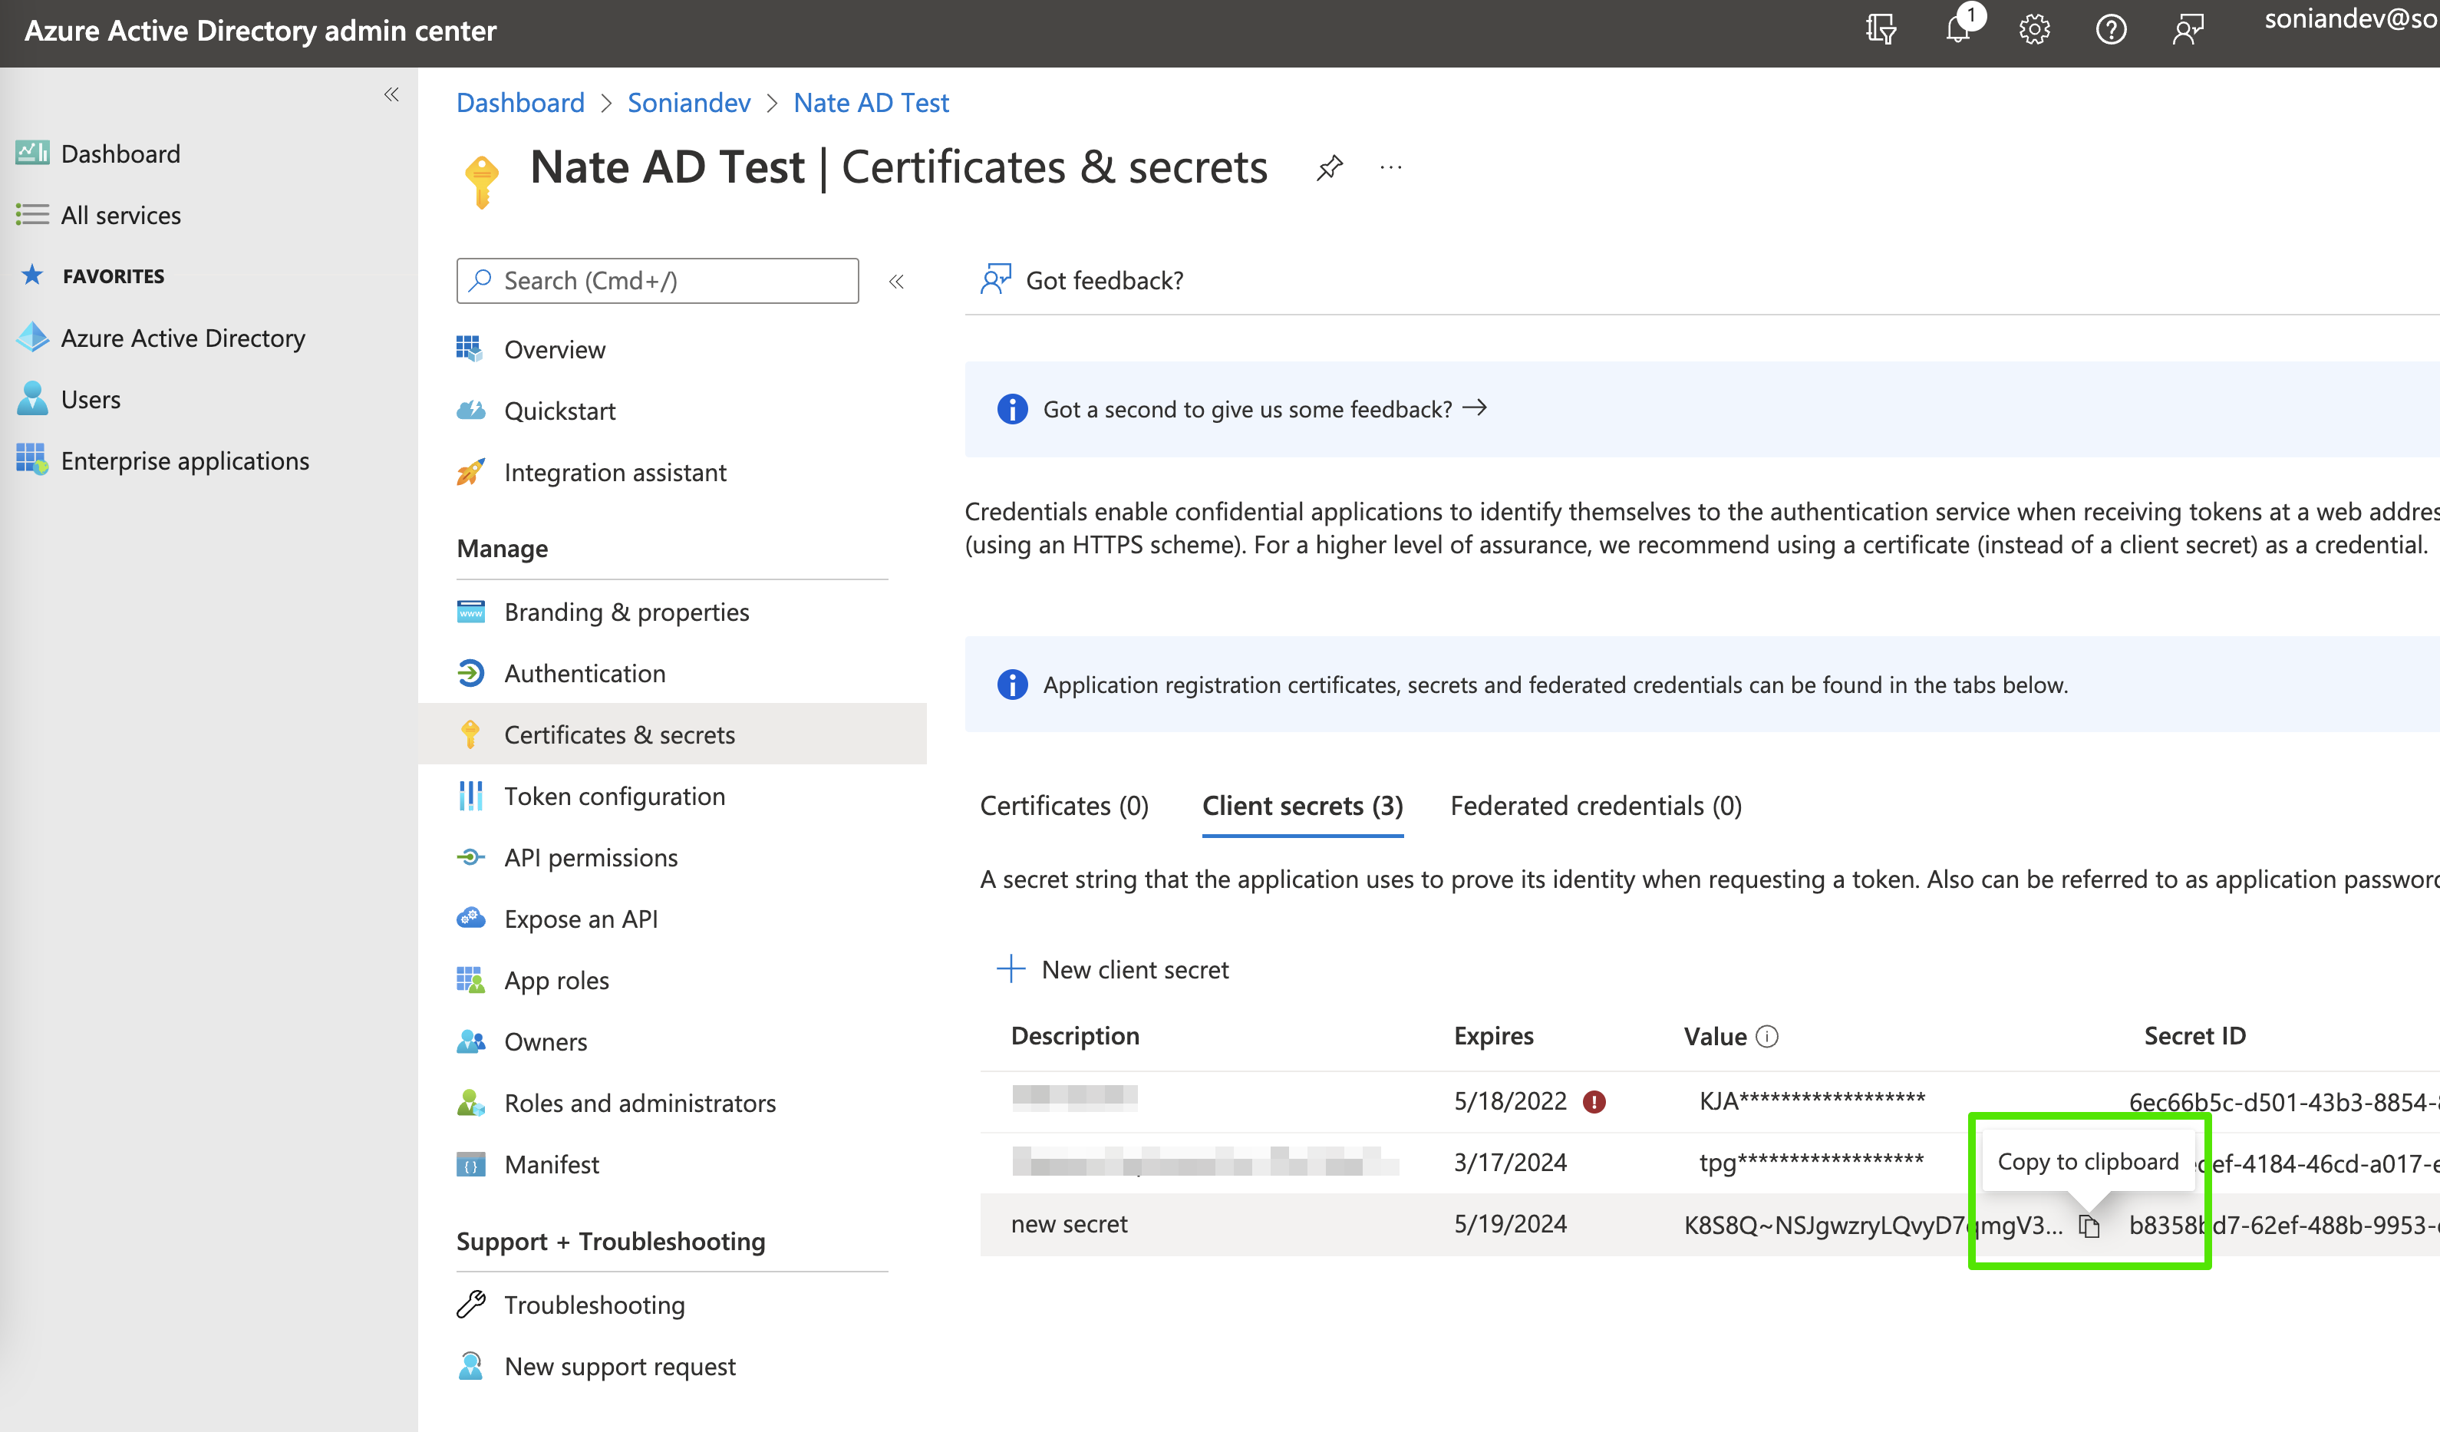Viewport: 2440px width, 1432px height.
Task: Switch to Federated credentials (0) tab
Action: coord(1596,806)
